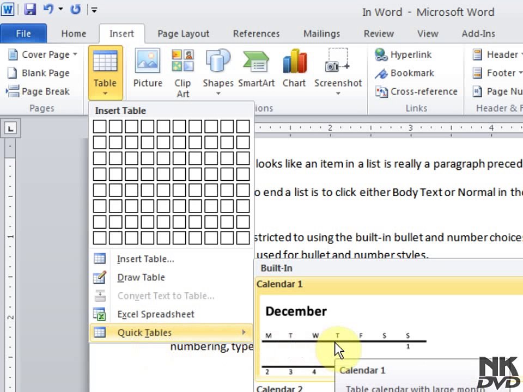Insert a Hyperlink
523x392 pixels.
coord(403,54)
